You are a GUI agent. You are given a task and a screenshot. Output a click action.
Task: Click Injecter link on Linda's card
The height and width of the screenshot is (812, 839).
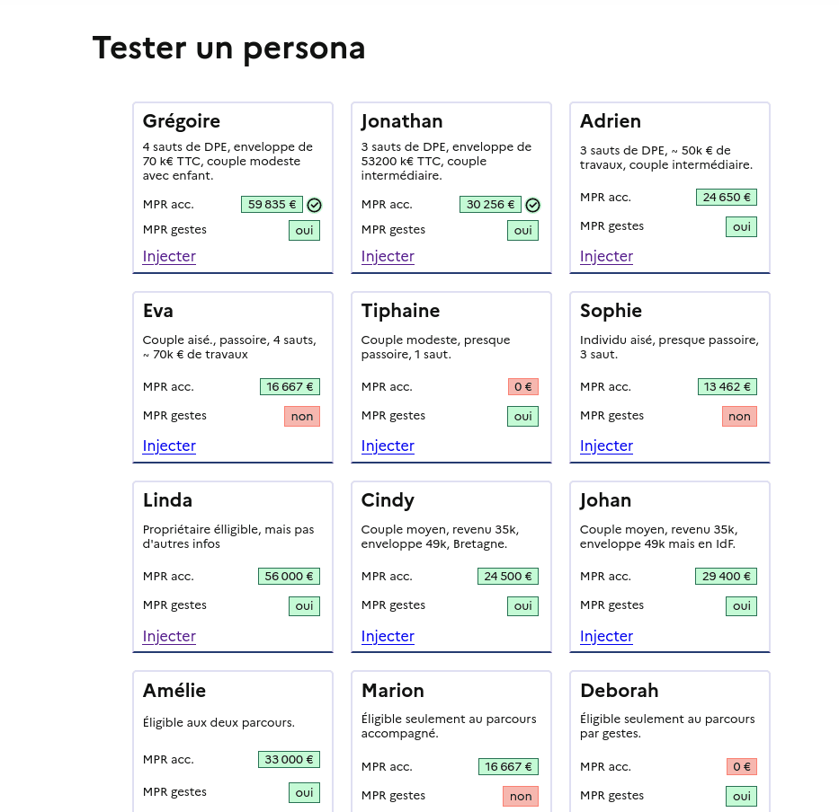click(x=169, y=636)
